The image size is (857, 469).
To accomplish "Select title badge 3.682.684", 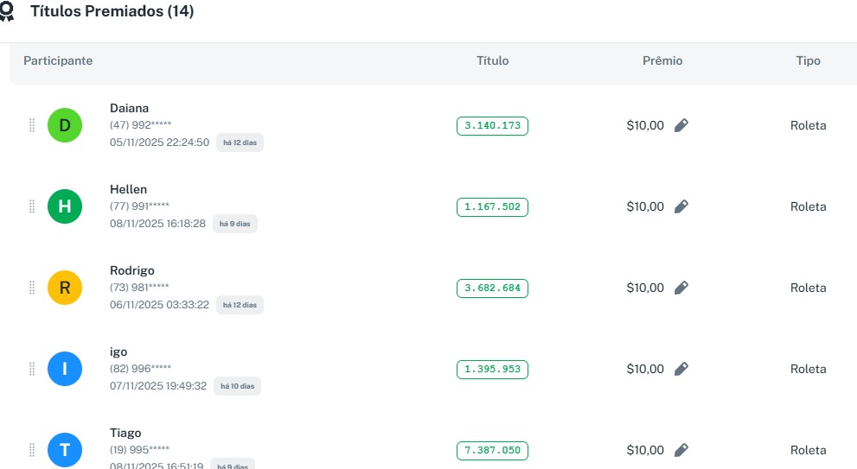I will (492, 288).
